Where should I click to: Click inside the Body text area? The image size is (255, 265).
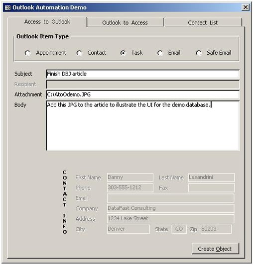click(x=143, y=126)
